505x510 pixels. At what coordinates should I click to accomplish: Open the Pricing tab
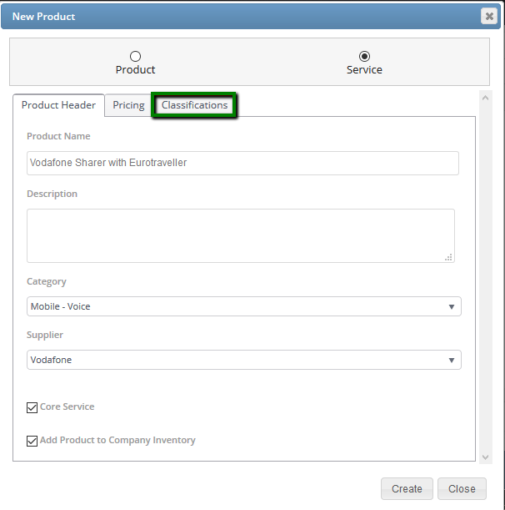point(128,105)
